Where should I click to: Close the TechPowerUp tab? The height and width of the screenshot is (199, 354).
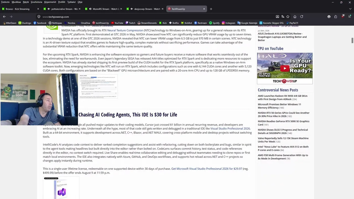point(204,9)
